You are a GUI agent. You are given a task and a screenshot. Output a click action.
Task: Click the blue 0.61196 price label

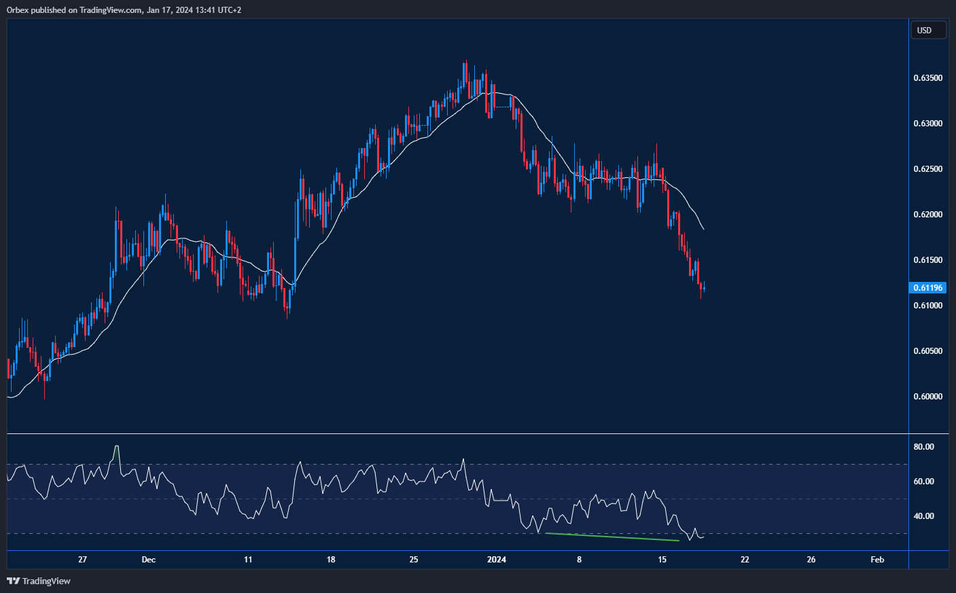pos(927,287)
